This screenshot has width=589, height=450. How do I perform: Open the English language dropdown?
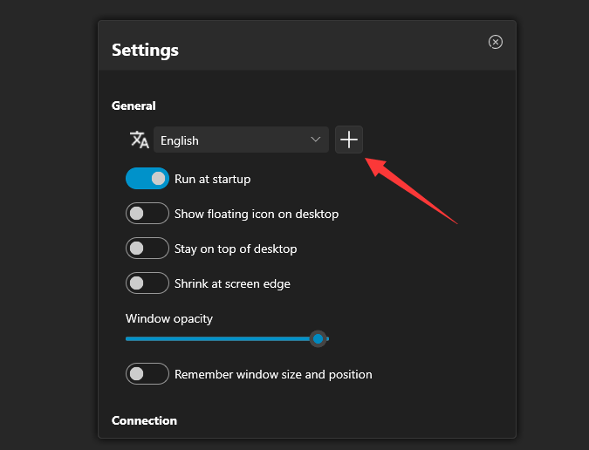(x=241, y=140)
